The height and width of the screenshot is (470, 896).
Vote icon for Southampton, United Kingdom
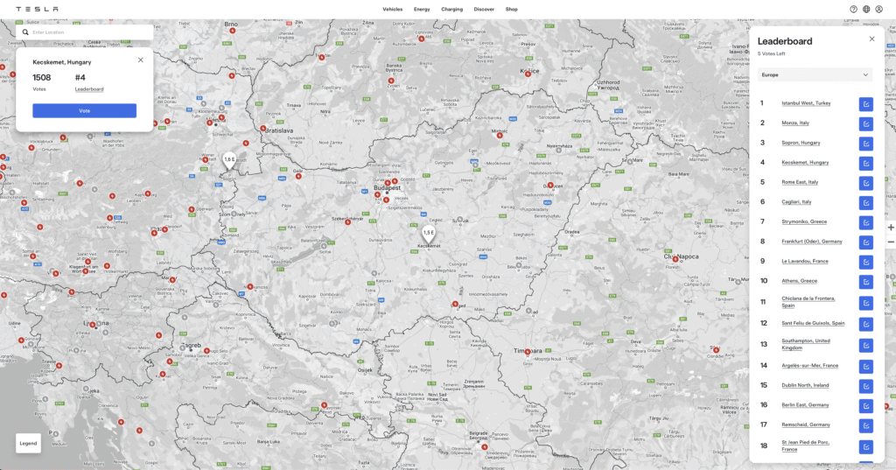point(865,346)
